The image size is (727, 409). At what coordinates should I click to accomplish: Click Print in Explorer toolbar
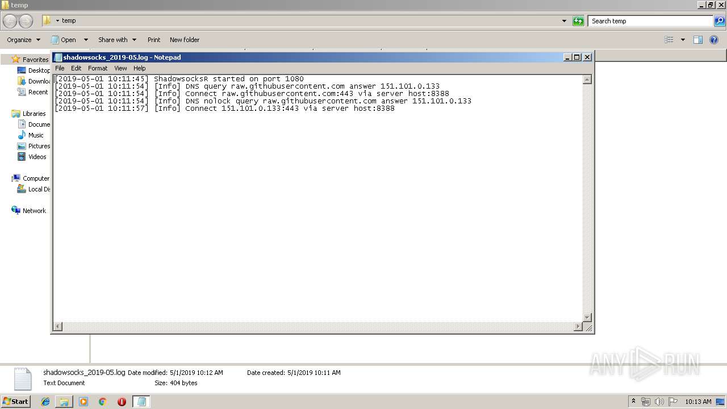coord(154,40)
